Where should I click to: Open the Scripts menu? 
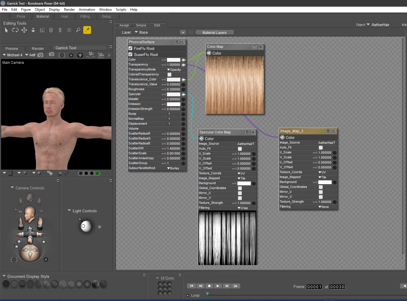click(121, 10)
